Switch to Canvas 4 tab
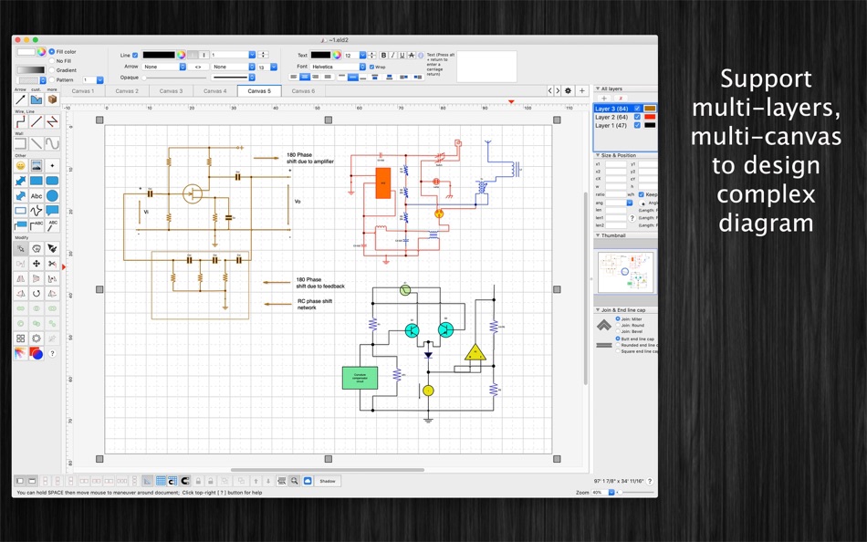 pos(215,90)
